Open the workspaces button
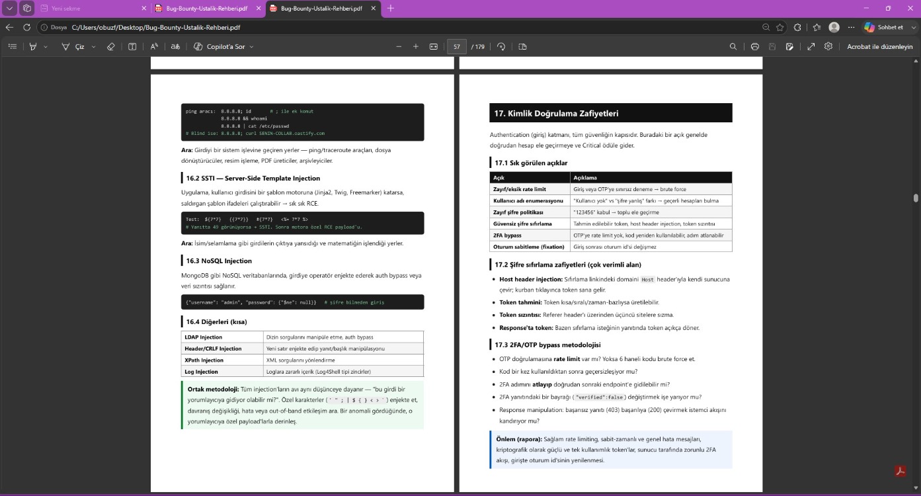This screenshot has width=921, height=496. click(26, 9)
